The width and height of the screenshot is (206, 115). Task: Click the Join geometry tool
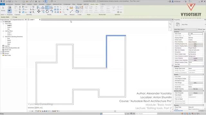pyautogui.click(x=24, y=12)
